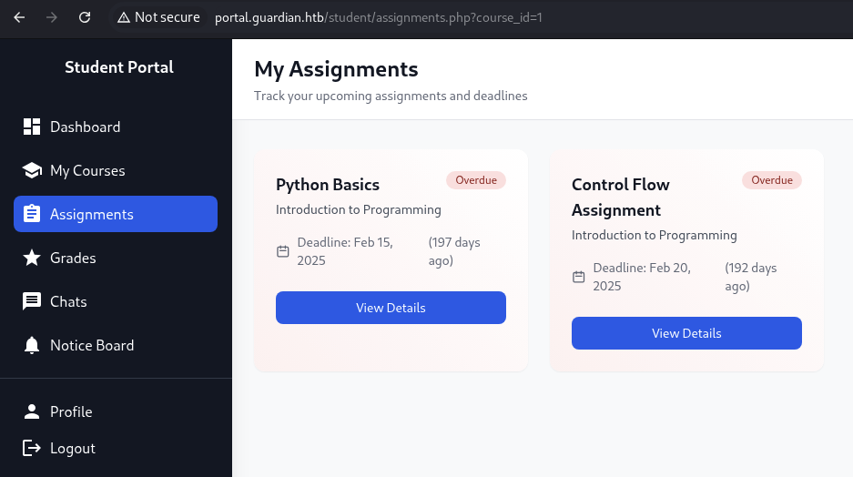
Task: Go to Notice Board section
Action: coord(116,345)
